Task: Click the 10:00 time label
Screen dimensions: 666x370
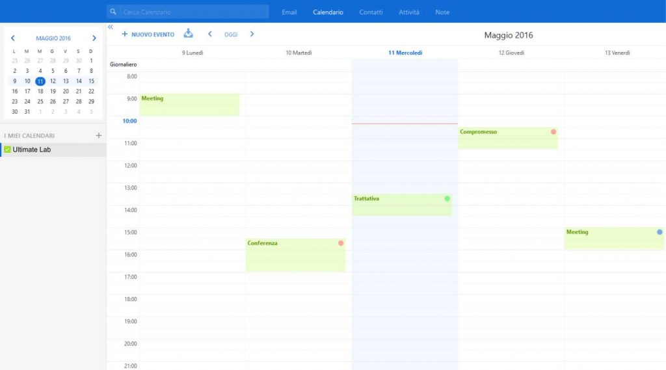Action: pos(129,121)
